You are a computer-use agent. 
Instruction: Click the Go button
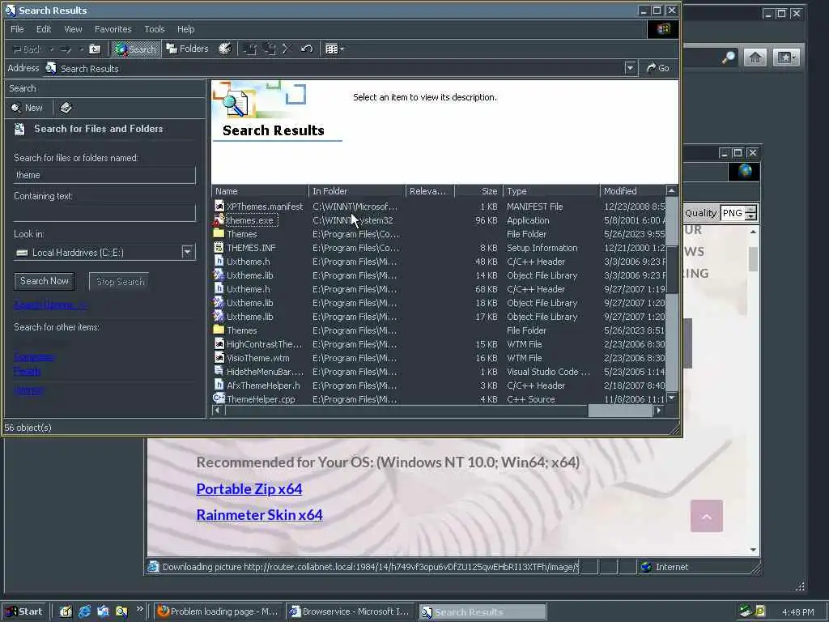(x=657, y=68)
